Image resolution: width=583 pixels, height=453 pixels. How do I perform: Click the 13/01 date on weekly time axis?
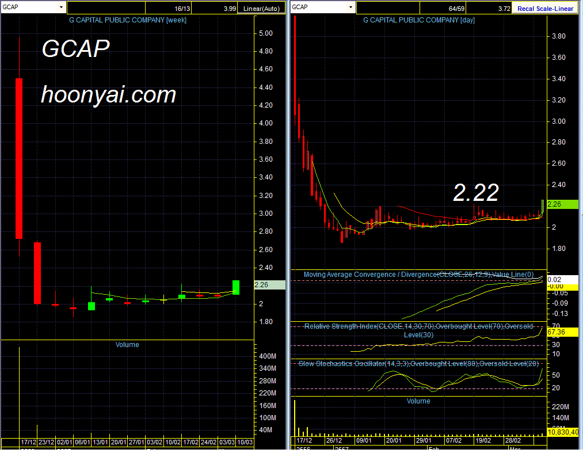point(100,442)
